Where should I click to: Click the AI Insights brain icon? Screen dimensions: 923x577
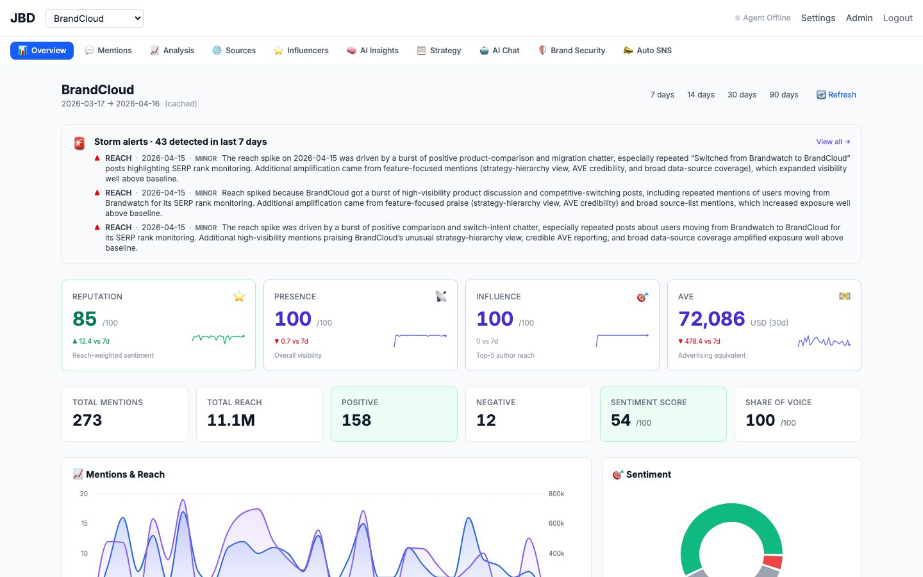pyautogui.click(x=351, y=51)
